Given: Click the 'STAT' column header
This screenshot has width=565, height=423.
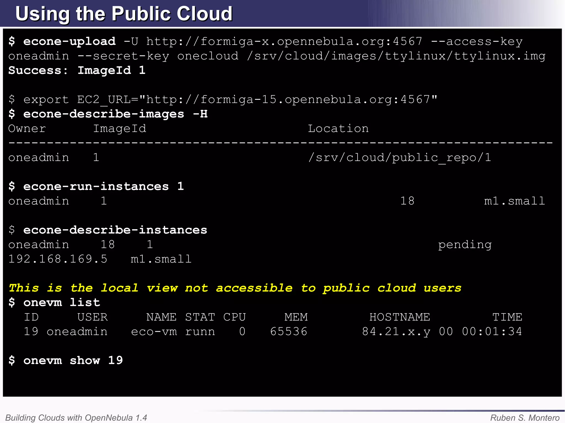Looking at the screenshot, I should 200,317.
